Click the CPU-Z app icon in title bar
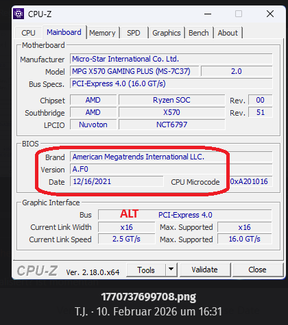288x325 pixels. tap(19, 14)
